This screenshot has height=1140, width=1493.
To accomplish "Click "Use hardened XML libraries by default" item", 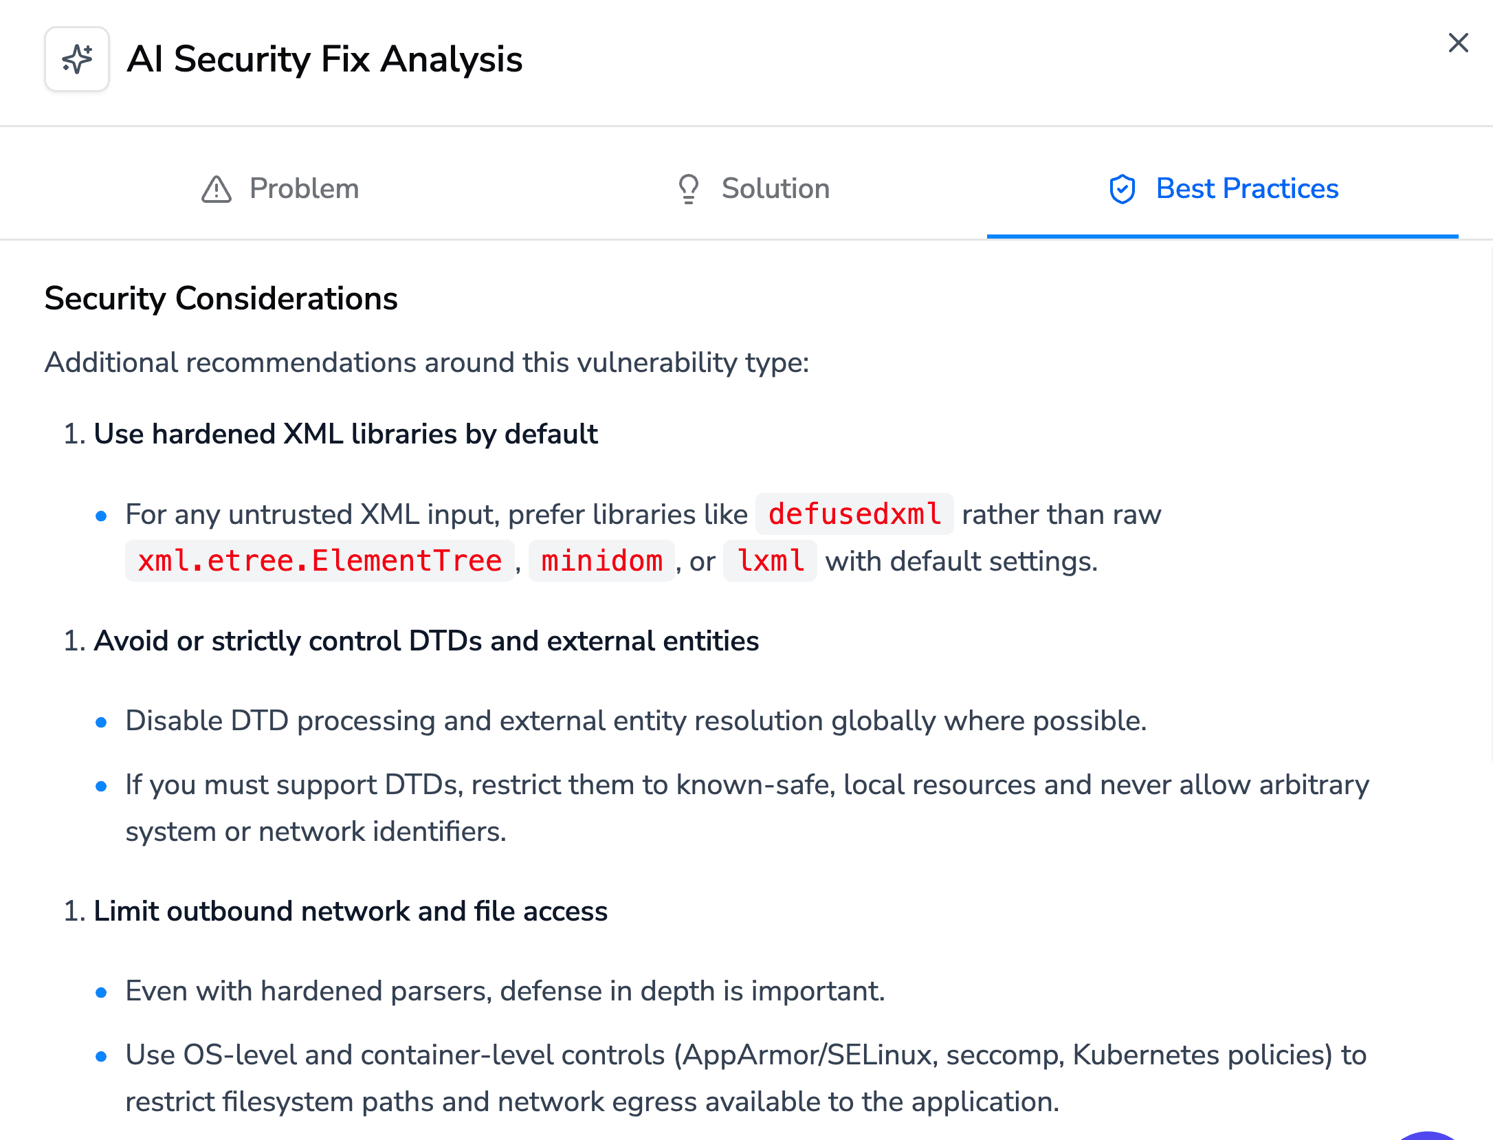I will click(x=346, y=434).
